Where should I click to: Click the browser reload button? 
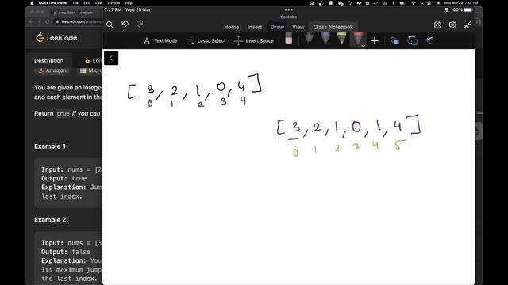click(48, 21)
